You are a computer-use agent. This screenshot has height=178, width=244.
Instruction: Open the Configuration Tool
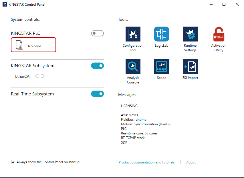133,34
